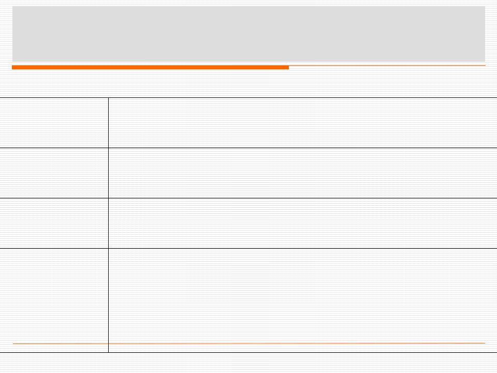Click the first row's wide right cell
The width and height of the screenshot is (497, 373).
coord(303,123)
